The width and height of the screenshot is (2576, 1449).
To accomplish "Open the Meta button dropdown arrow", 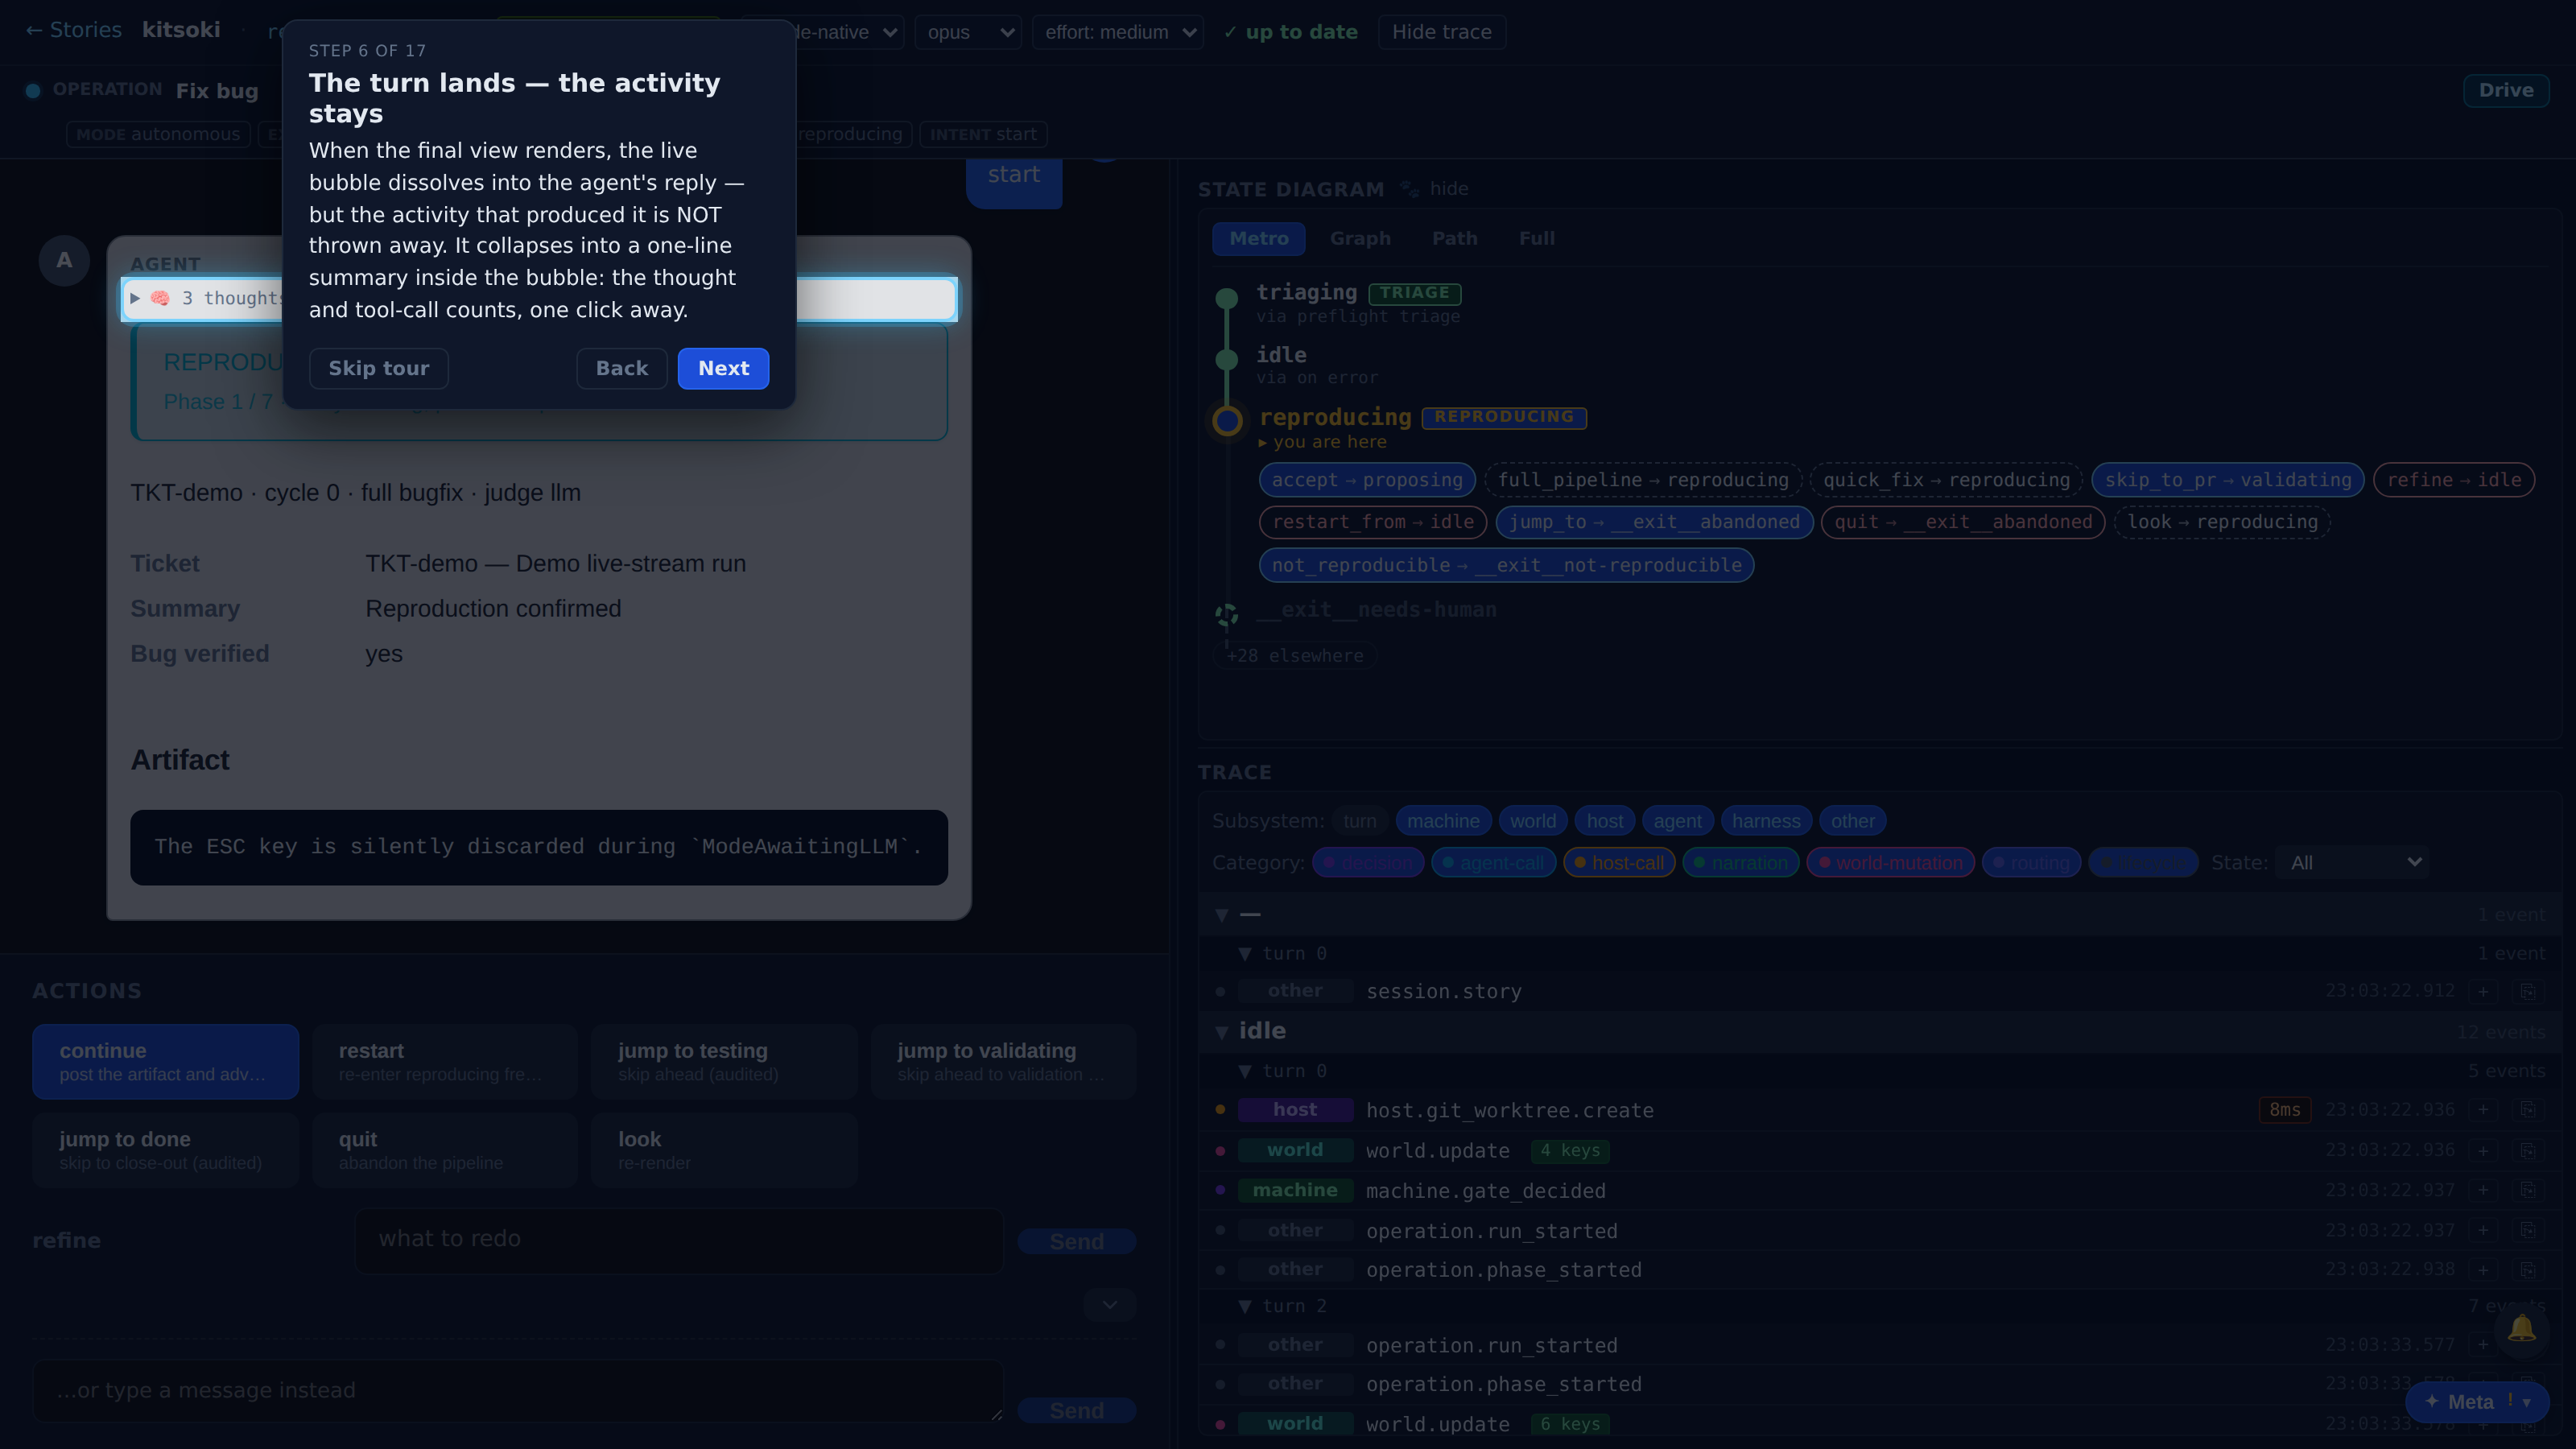I will tap(2527, 1402).
